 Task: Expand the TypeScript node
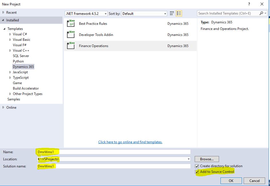(10, 78)
